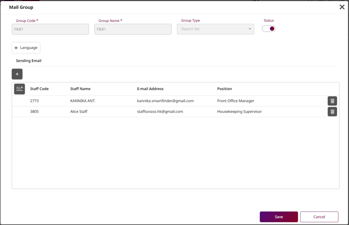The width and height of the screenshot is (349, 225).
Task: Delete the KANNIKA ANT. staff row
Action: [332, 101]
